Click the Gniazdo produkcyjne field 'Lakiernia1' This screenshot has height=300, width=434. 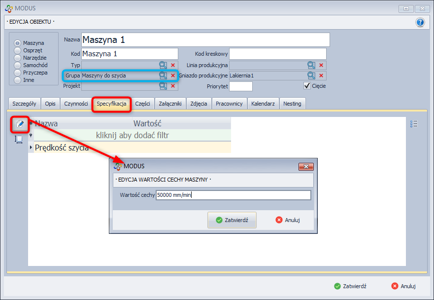click(x=268, y=75)
